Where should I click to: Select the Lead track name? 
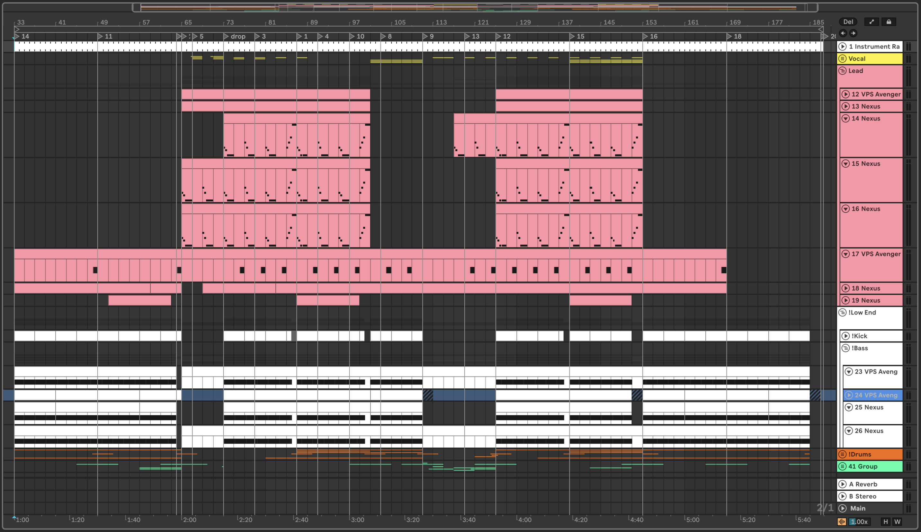[x=855, y=71]
